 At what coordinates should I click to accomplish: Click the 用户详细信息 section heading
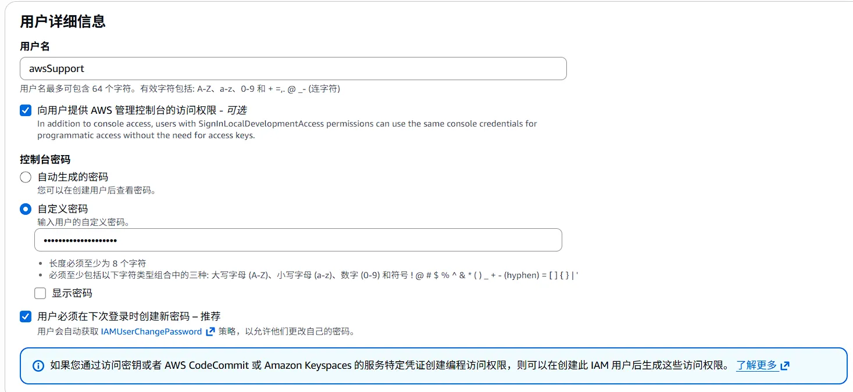(63, 22)
